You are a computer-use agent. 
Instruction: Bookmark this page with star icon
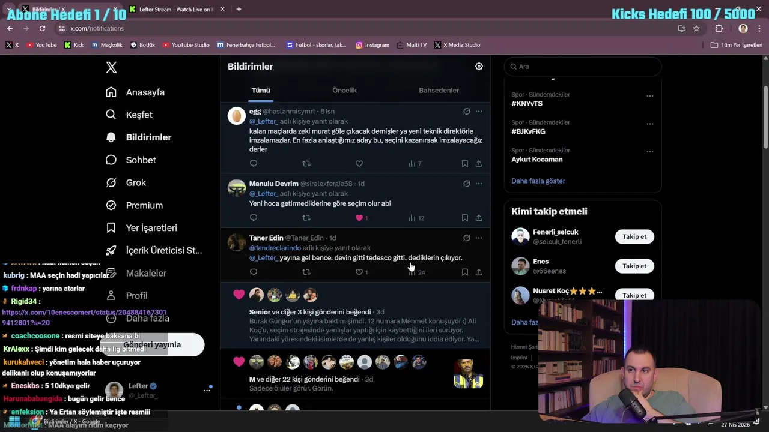click(696, 28)
